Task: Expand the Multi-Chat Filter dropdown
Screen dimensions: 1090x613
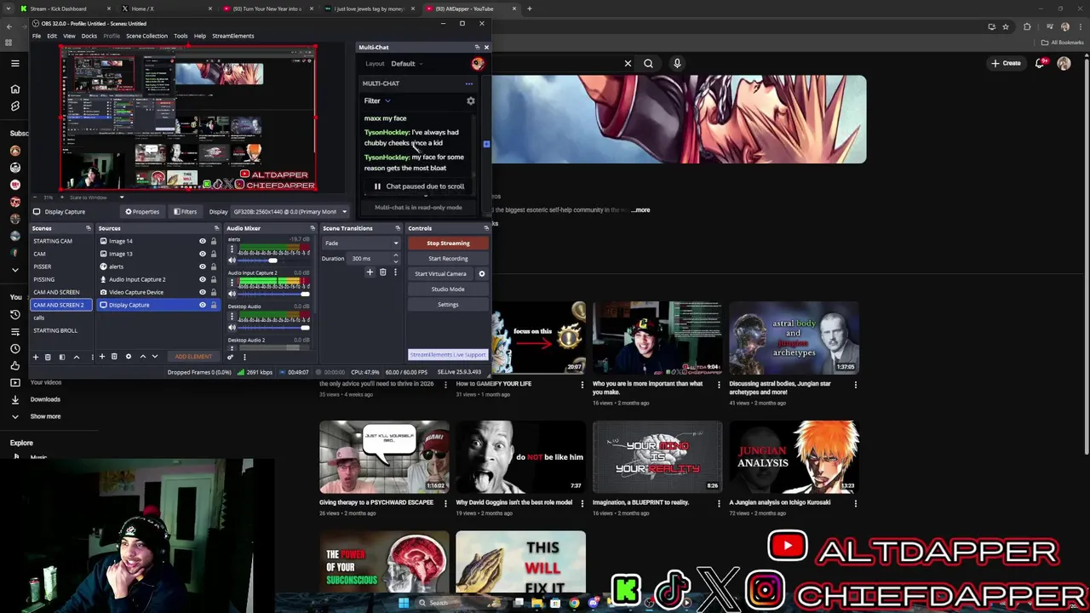Action: (x=376, y=100)
